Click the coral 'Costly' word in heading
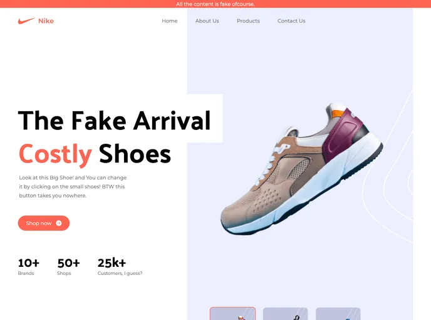The image size is (431, 320). (55, 154)
